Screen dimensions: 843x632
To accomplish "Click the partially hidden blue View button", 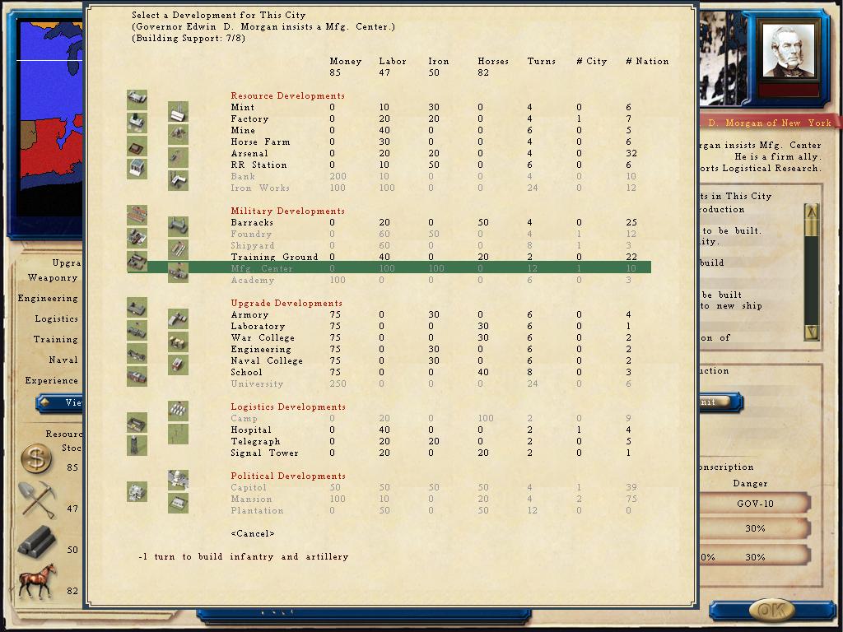I will coord(59,402).
